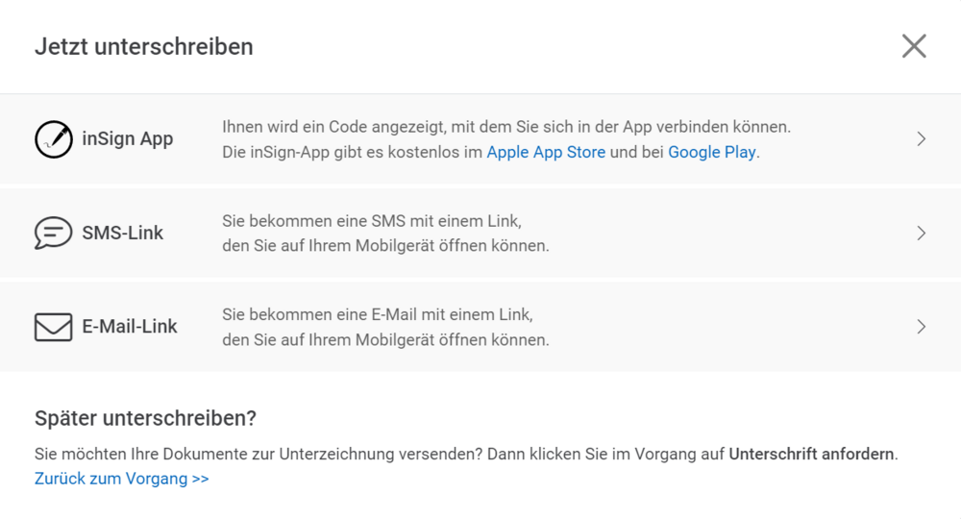
Task: Select the inSign App label
Action: point(128,139)
